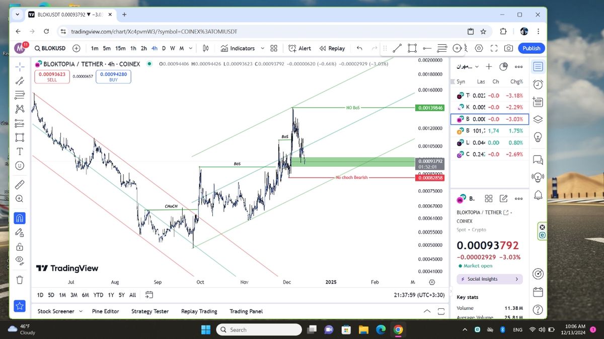Select the Text drawing tool
The image size is (604, 339).
[20, 151]
